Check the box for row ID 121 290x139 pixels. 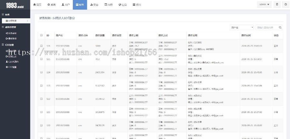[42, 112]
